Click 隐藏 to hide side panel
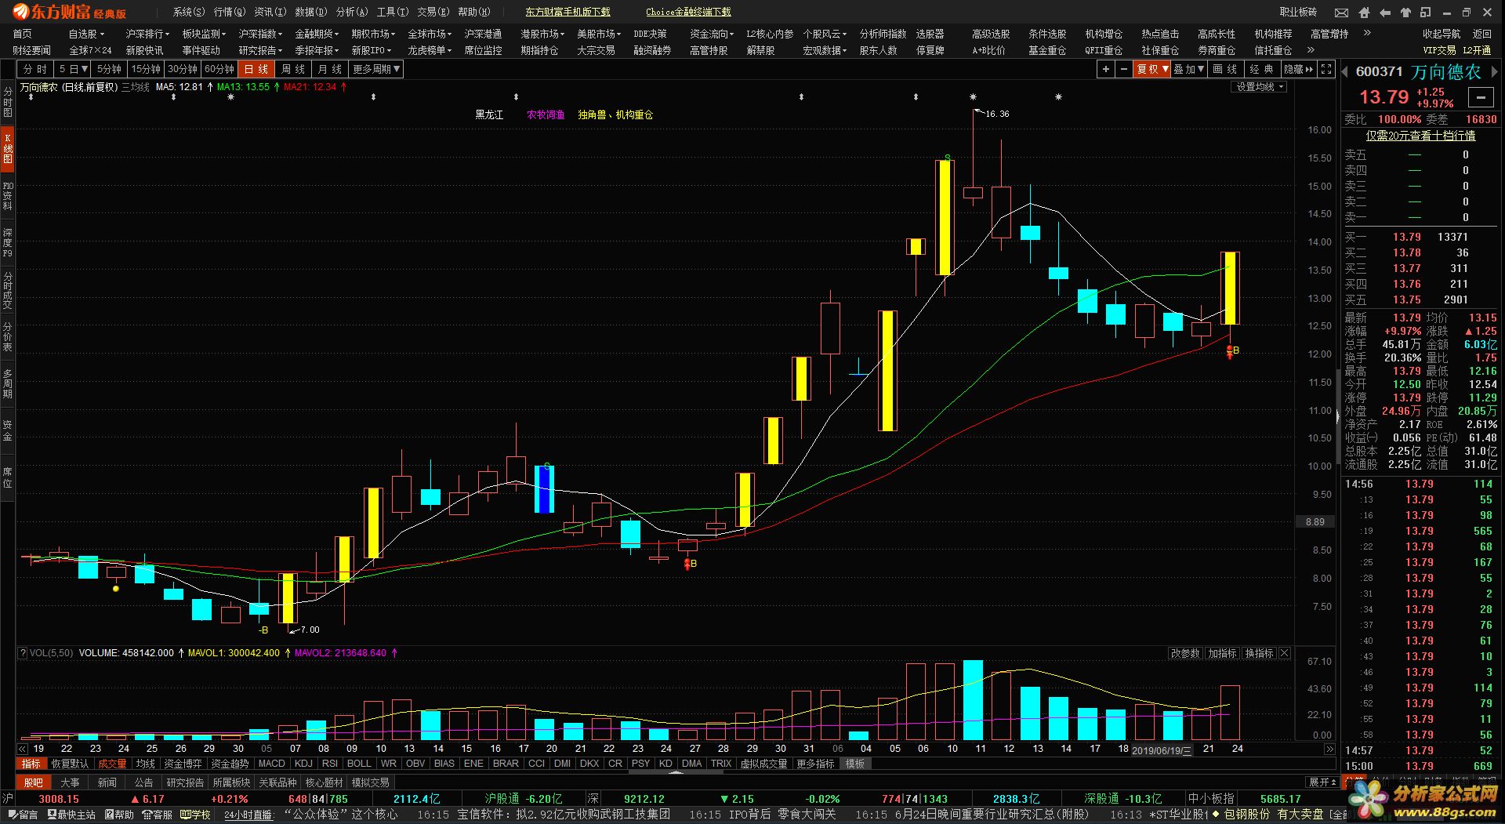 click(1298, 69)
